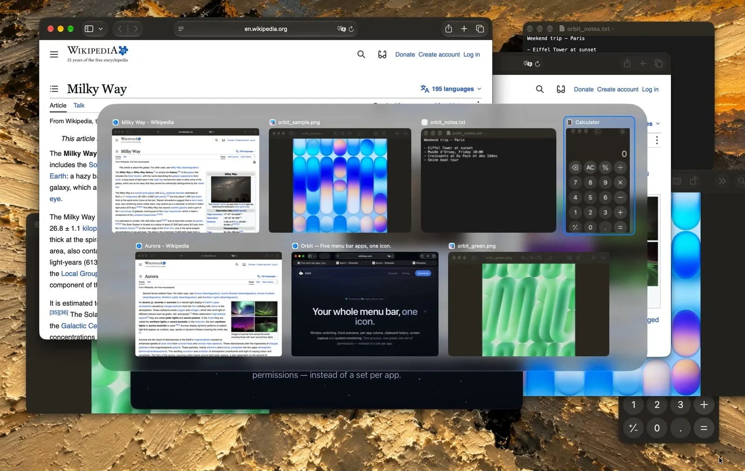Screen dimensions: 745x471
Task: Open the three-dot more menu in background Wikipedia page
Action: pos(657,140)
